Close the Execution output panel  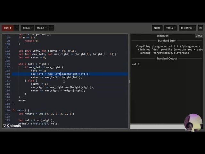199,36
